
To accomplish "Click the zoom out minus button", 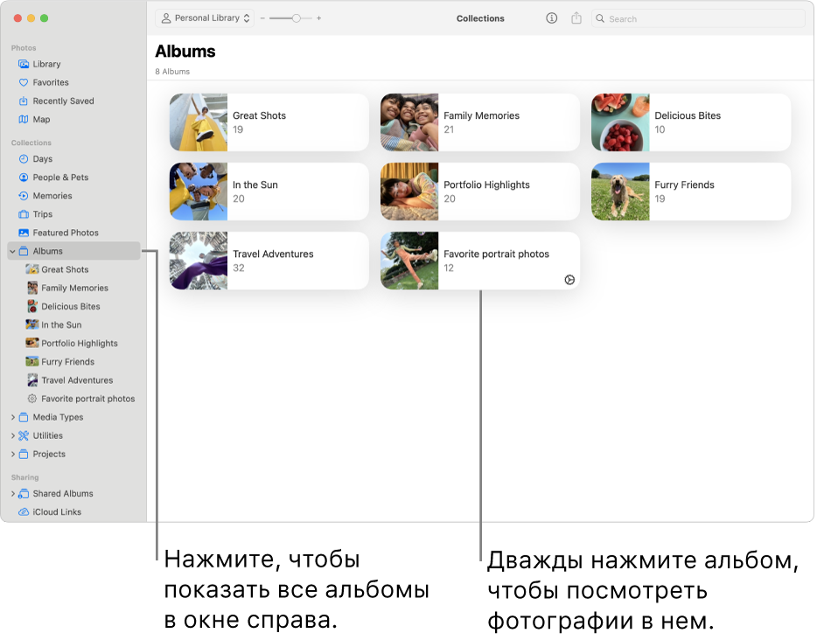I will 262,18.
